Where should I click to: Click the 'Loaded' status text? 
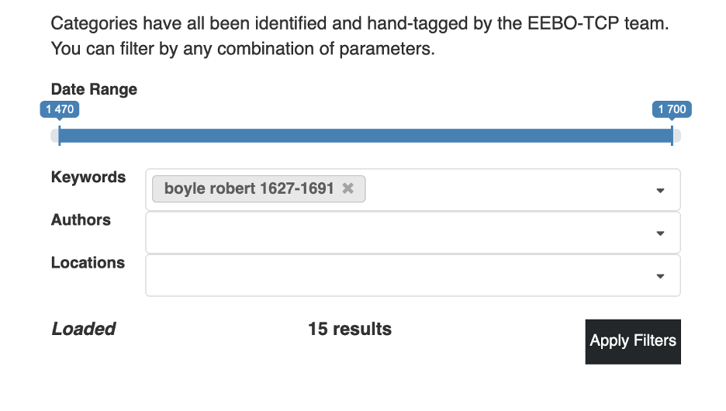click(x=83, y=329)
